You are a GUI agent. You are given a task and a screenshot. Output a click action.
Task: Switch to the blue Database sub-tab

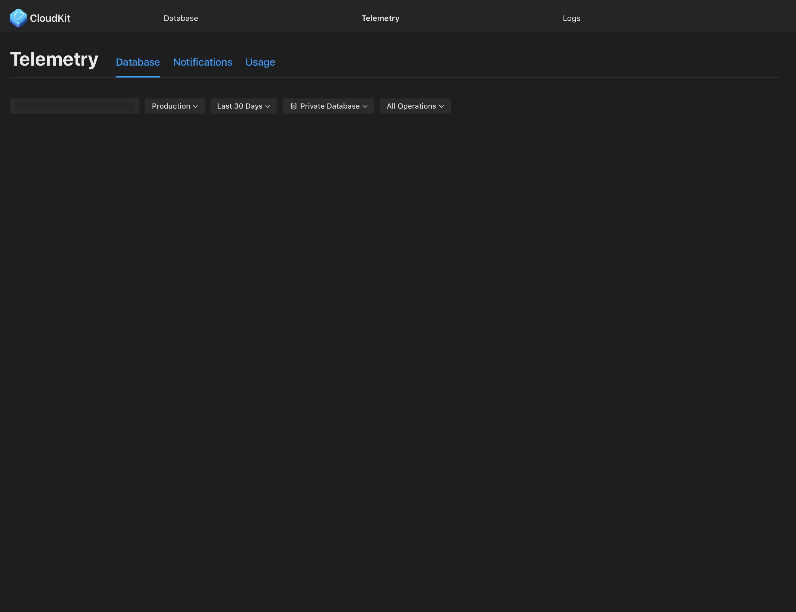pyautogui.click(x=138, y=62)
